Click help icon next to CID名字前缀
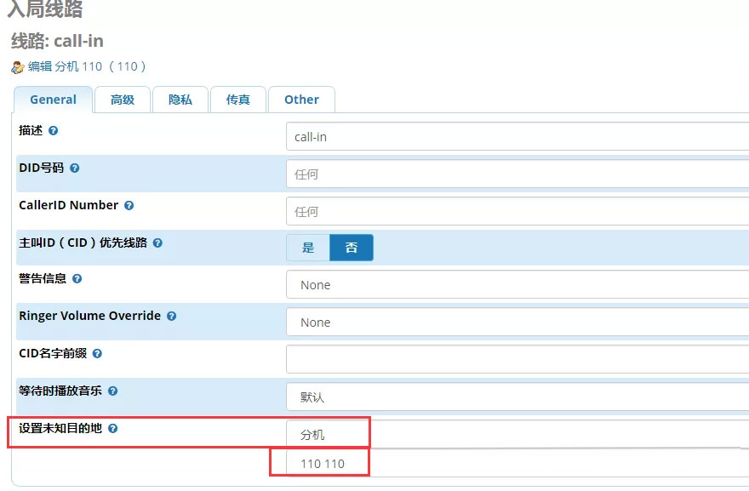Screen dimensions: 749x491 (97, 354)
